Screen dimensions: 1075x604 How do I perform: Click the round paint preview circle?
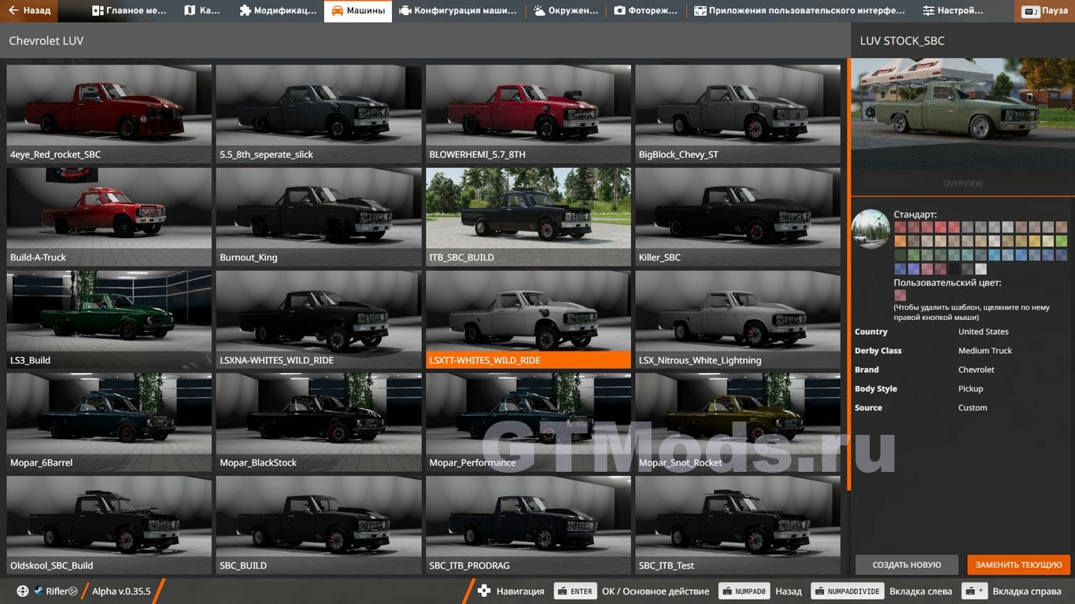click(x=870, y=229)
